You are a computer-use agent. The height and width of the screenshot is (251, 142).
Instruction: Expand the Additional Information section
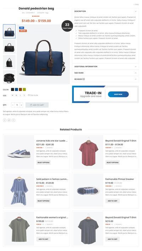tap(105, 66)
